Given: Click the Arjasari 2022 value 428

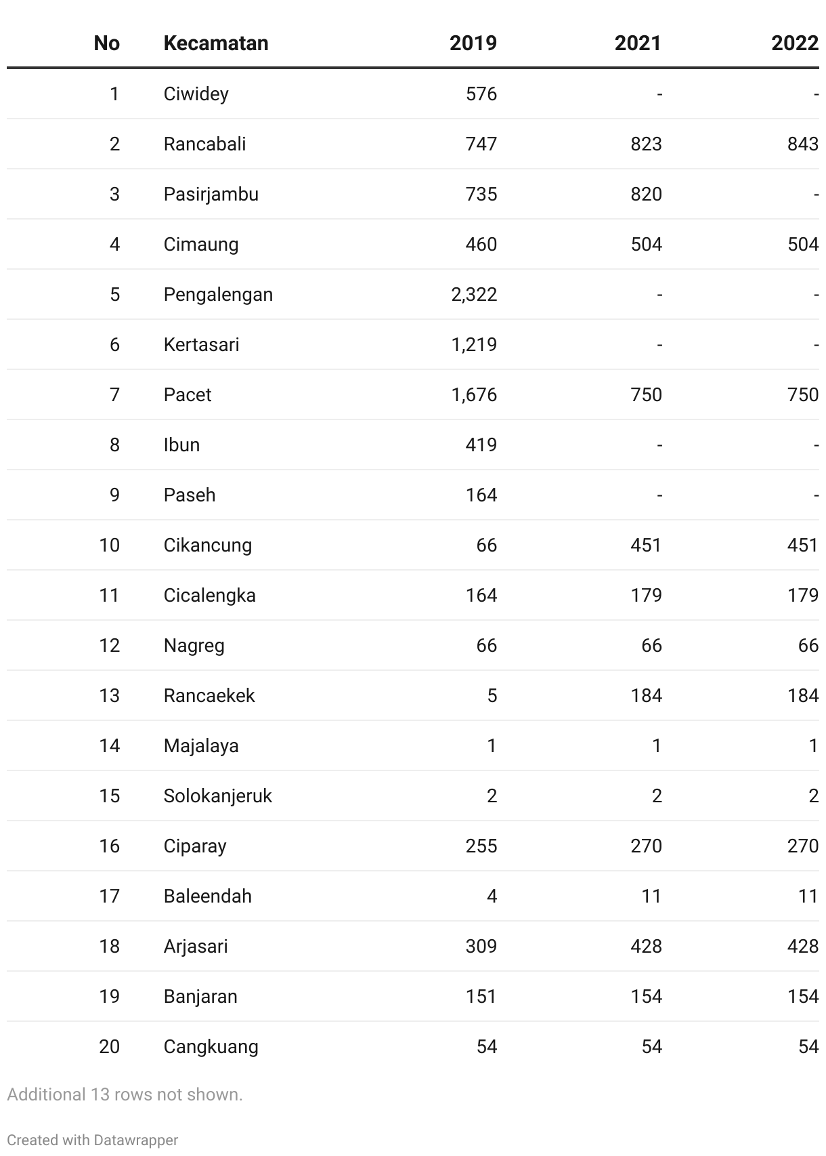Looking at the screenshot, I should tap(803, 946).
